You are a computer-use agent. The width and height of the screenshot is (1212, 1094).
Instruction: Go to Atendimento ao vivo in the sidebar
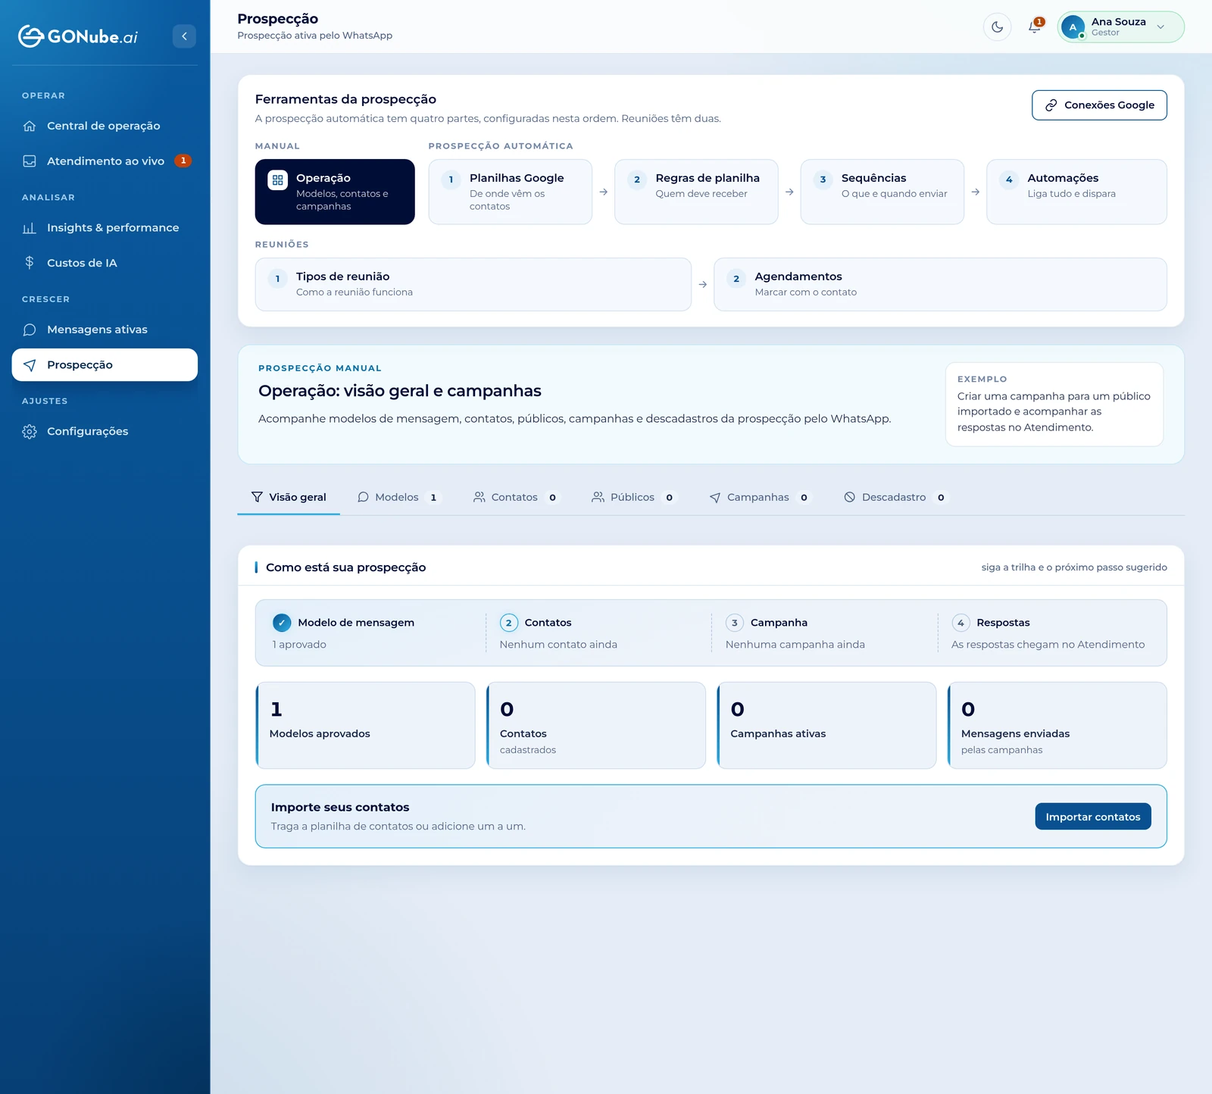105,161
